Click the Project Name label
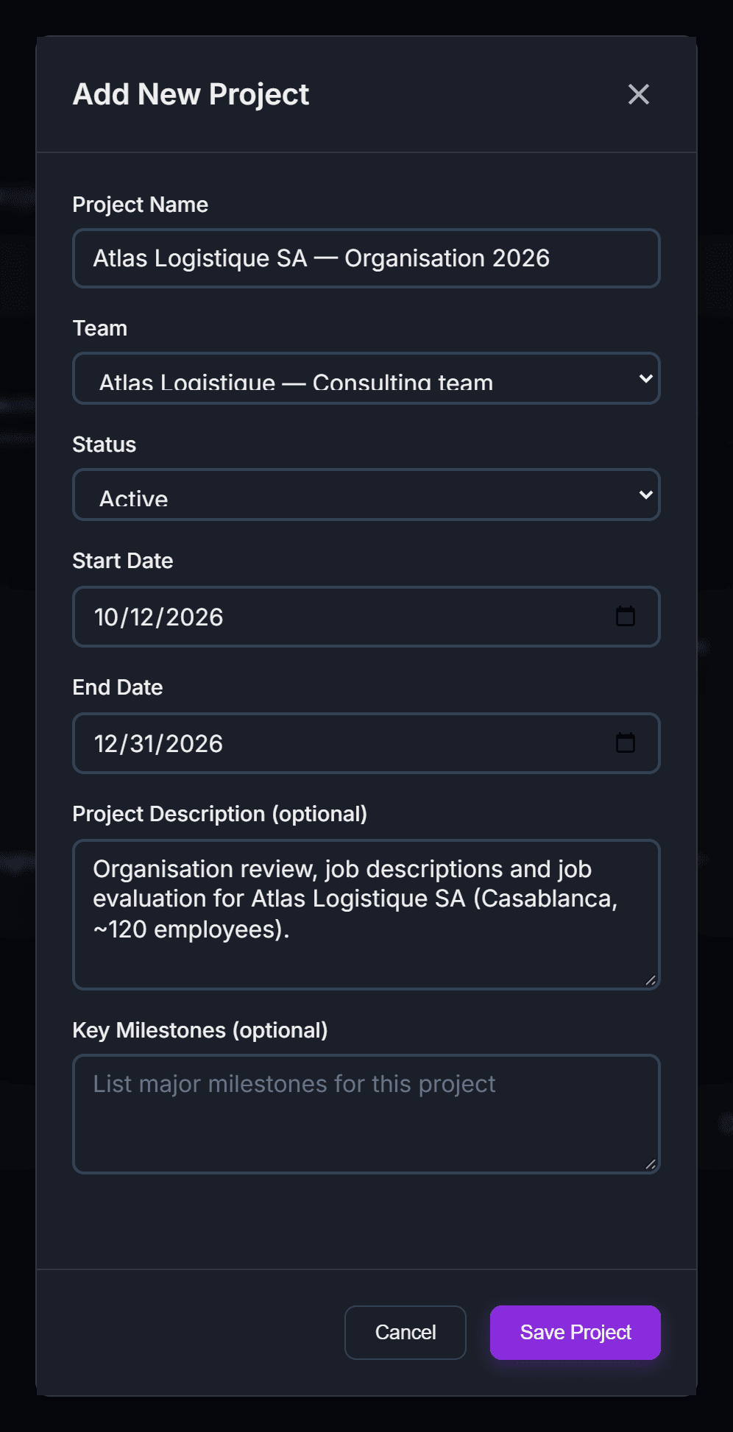The image size is (733, 1432). (141, 205)
